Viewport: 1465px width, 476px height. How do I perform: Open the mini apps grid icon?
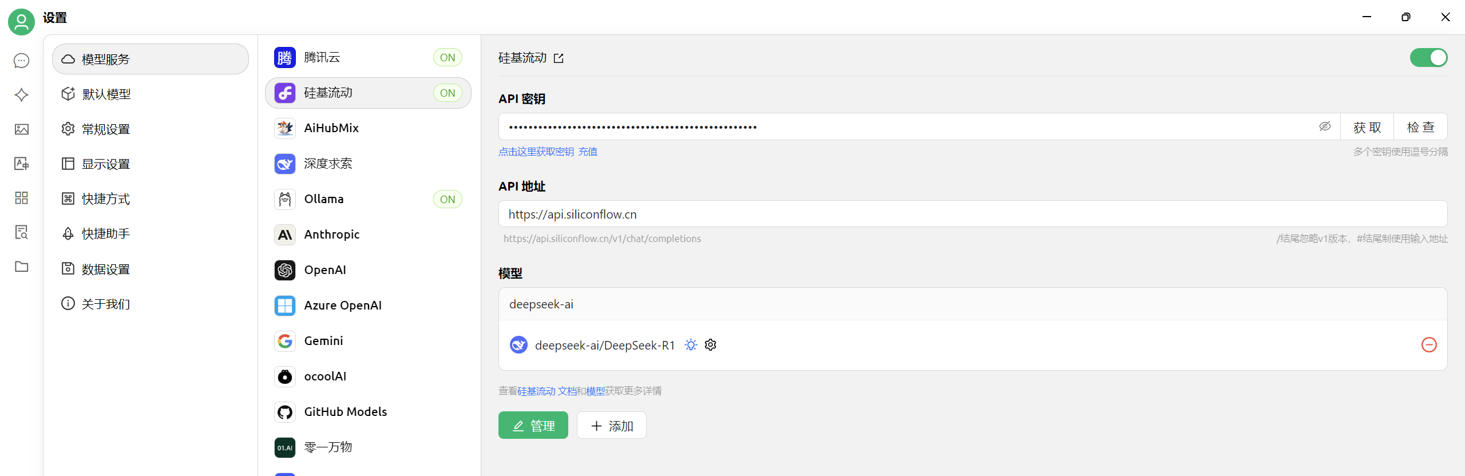[x=22, y=198]
